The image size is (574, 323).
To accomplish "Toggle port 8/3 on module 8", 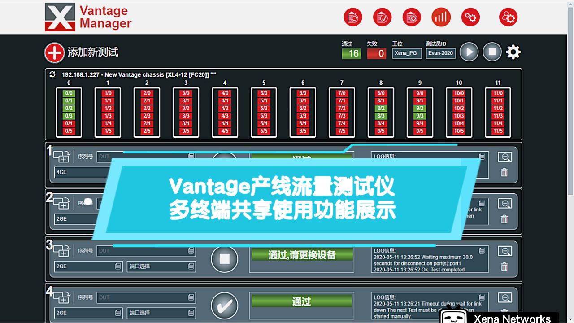I will click(x=380, y=115).
